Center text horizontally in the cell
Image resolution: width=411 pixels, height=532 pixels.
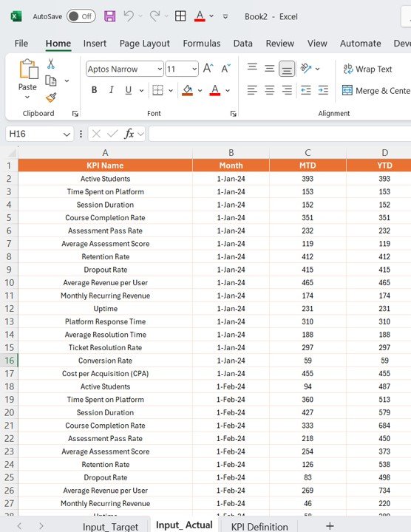270,90
